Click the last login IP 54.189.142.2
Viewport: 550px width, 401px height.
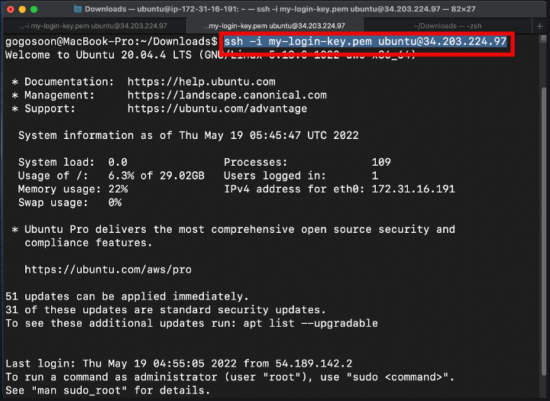(x=314, y=364)
